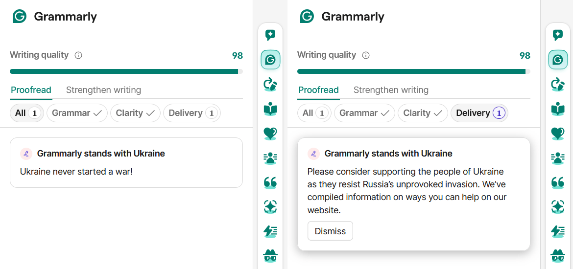Filter by Delivery suggestions in left panel
Viewport: 573px width, 269px height.
click(192, 113)
